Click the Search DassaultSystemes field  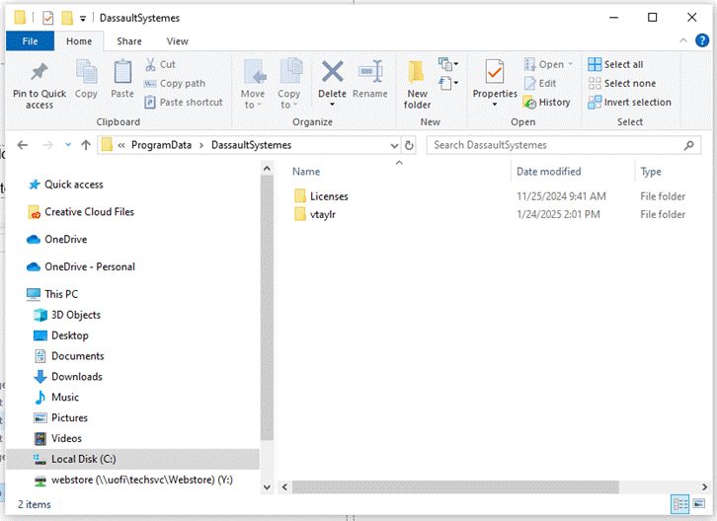[x=563, y=145]
